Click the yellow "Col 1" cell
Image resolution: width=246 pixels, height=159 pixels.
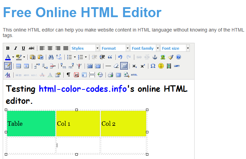pyautogui.click(x=78, y=123)
